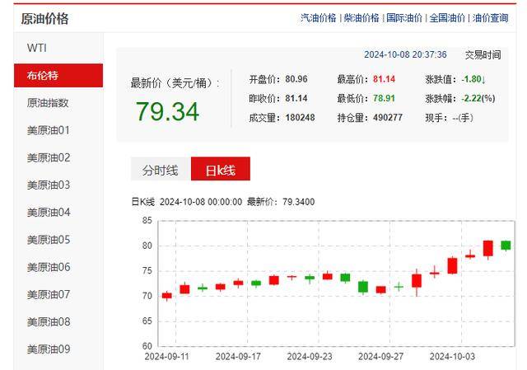Click the x-axis label 2024-09-17
This screenshot has height=370, width=527.
pyautogui.click(x=238, y=357)
